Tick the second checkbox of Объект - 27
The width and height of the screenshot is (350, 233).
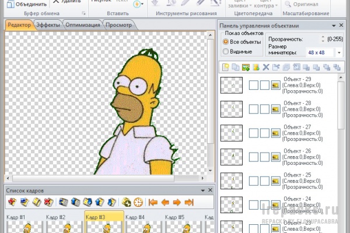click(x=265, y=133)
